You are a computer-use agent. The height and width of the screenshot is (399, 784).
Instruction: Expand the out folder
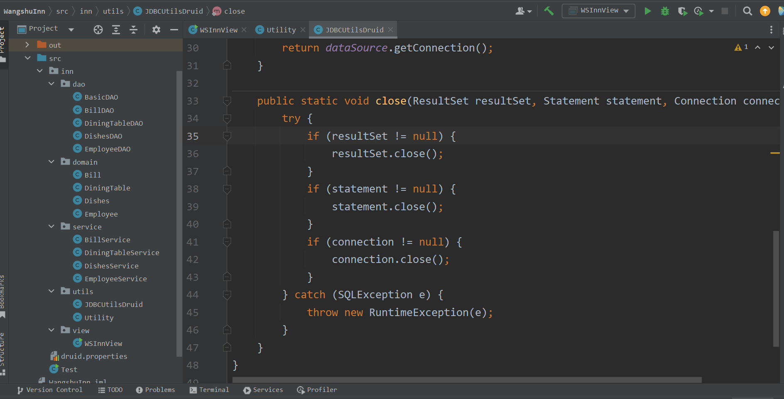[27, 45]
